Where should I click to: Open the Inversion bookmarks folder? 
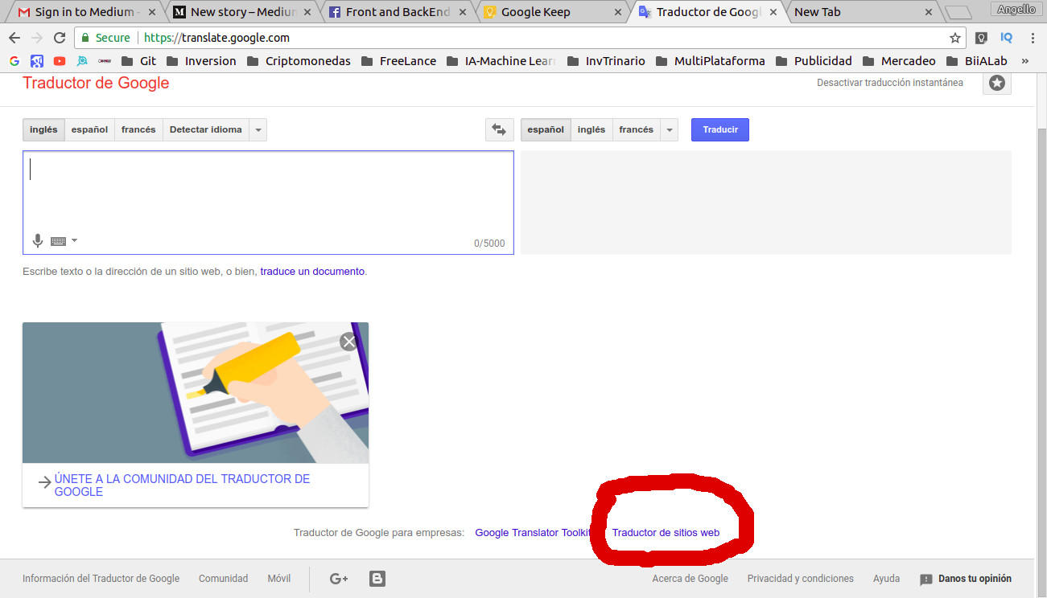pyautogui.click(x=201, y=61)
